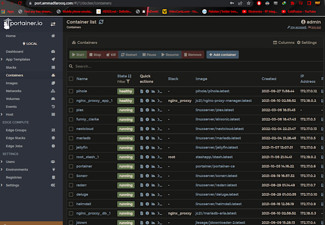Expand the Settings sidebar chevron

pyautogui.click(x=1, y=185)
